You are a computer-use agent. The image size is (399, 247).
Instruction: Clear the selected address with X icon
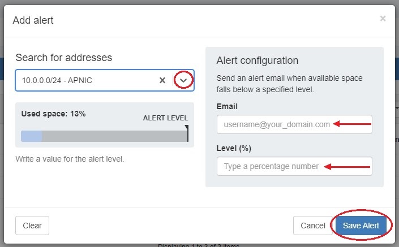162,80
